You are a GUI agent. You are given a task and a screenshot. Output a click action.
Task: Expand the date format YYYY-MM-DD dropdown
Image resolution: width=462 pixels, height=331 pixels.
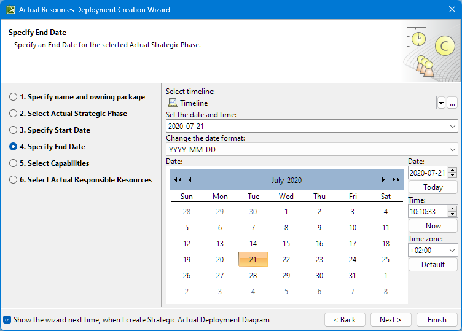[x=453, y=149]
